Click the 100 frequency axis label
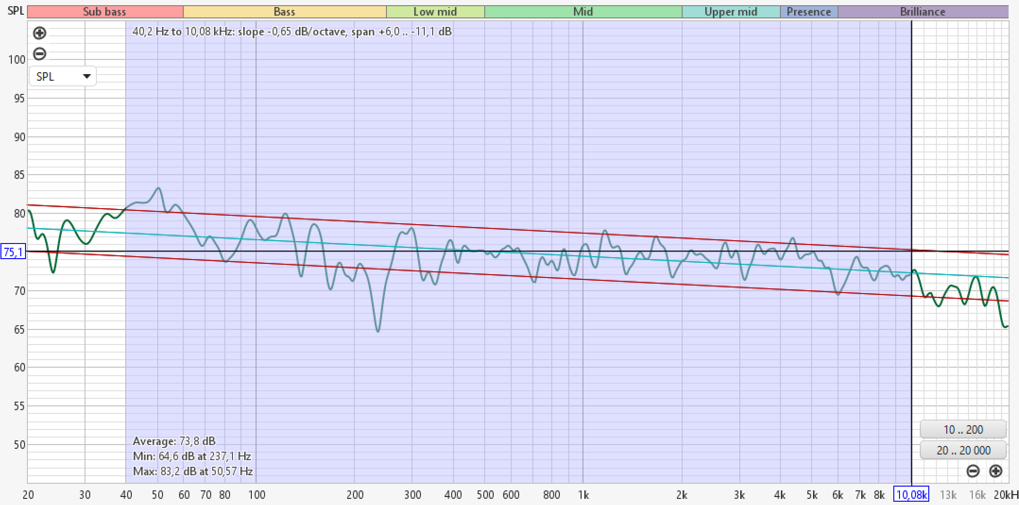This screenshot has height=505, width=1019. point(257,495)
